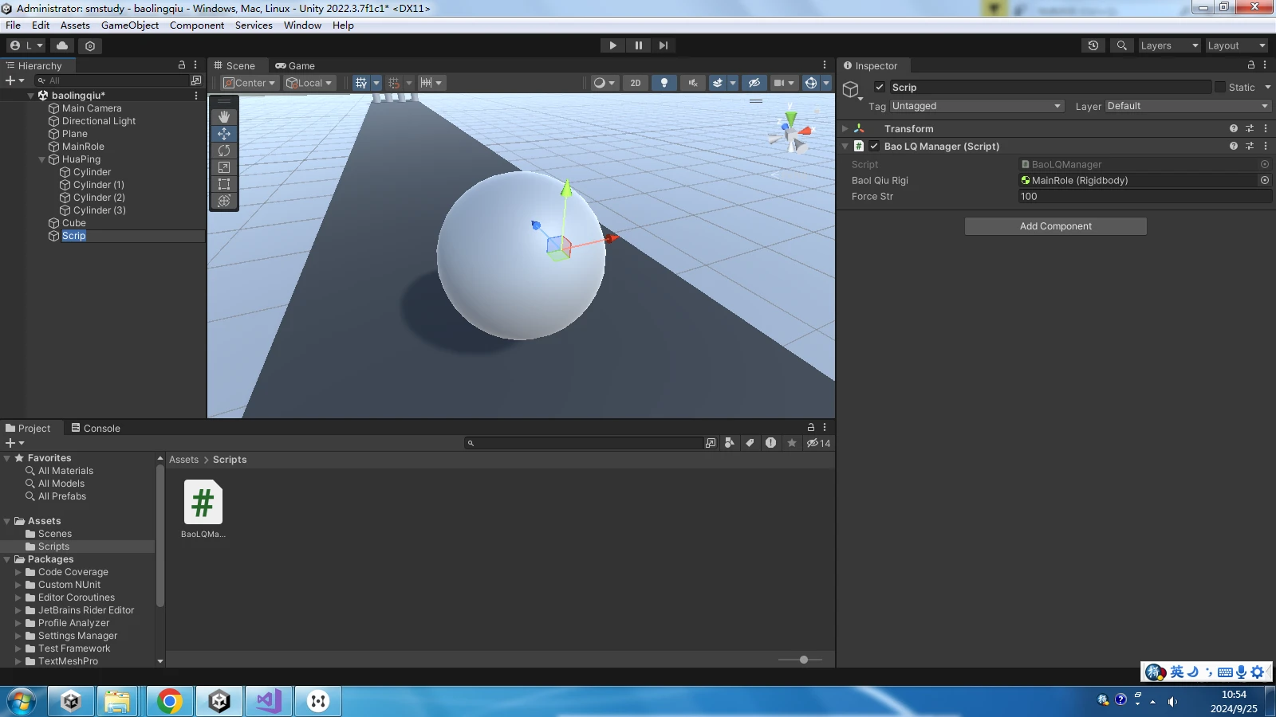Screen dimensions: 1276x717
Task: Lock the Hierarchy panel
Action: click(x=182, y=65)
